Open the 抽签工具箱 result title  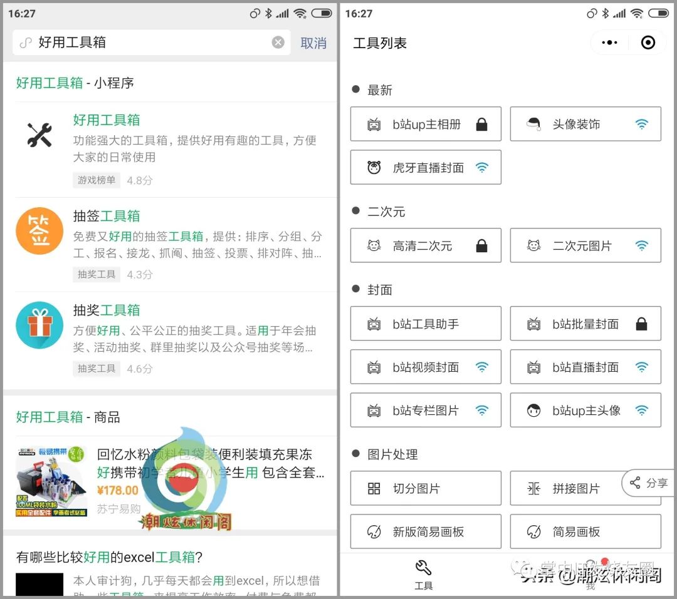[x=107, y=215]
